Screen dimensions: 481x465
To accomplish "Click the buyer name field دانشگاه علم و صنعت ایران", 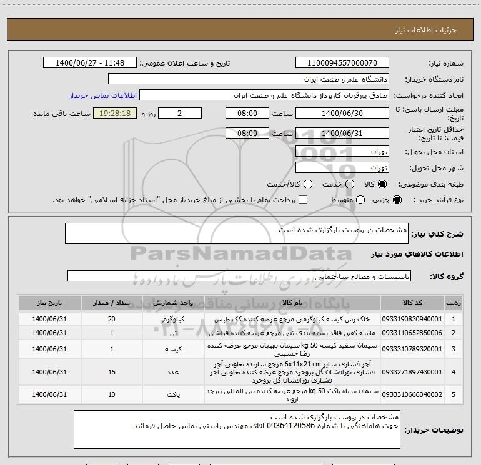I will 249,79.
